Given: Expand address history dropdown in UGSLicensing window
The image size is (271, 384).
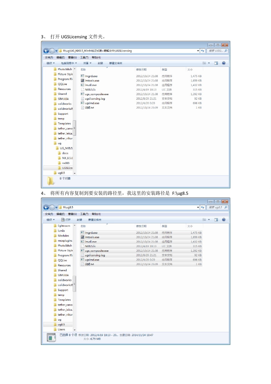Looking at the screenshot, I should (x=198, y=51).
